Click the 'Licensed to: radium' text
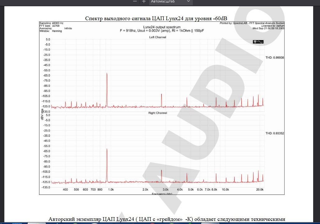Screen dimensions: 320x224 273,26
